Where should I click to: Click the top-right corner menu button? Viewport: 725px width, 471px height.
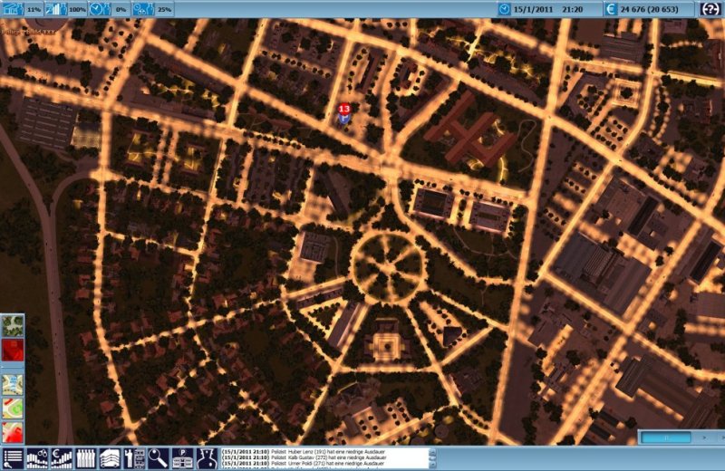point(710,8)
